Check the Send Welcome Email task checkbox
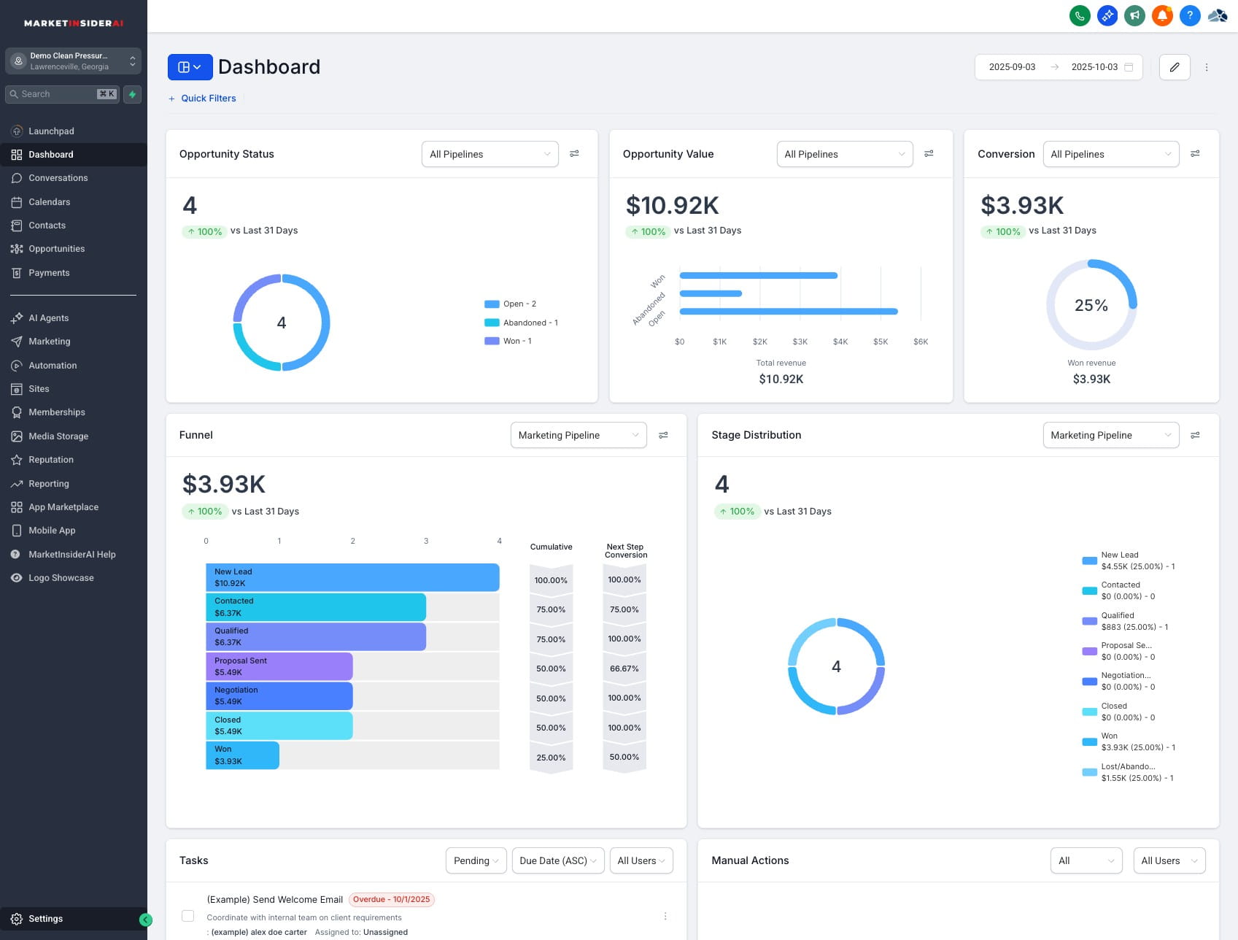This screenshot has height=940, width=1238. click(188, 916)
